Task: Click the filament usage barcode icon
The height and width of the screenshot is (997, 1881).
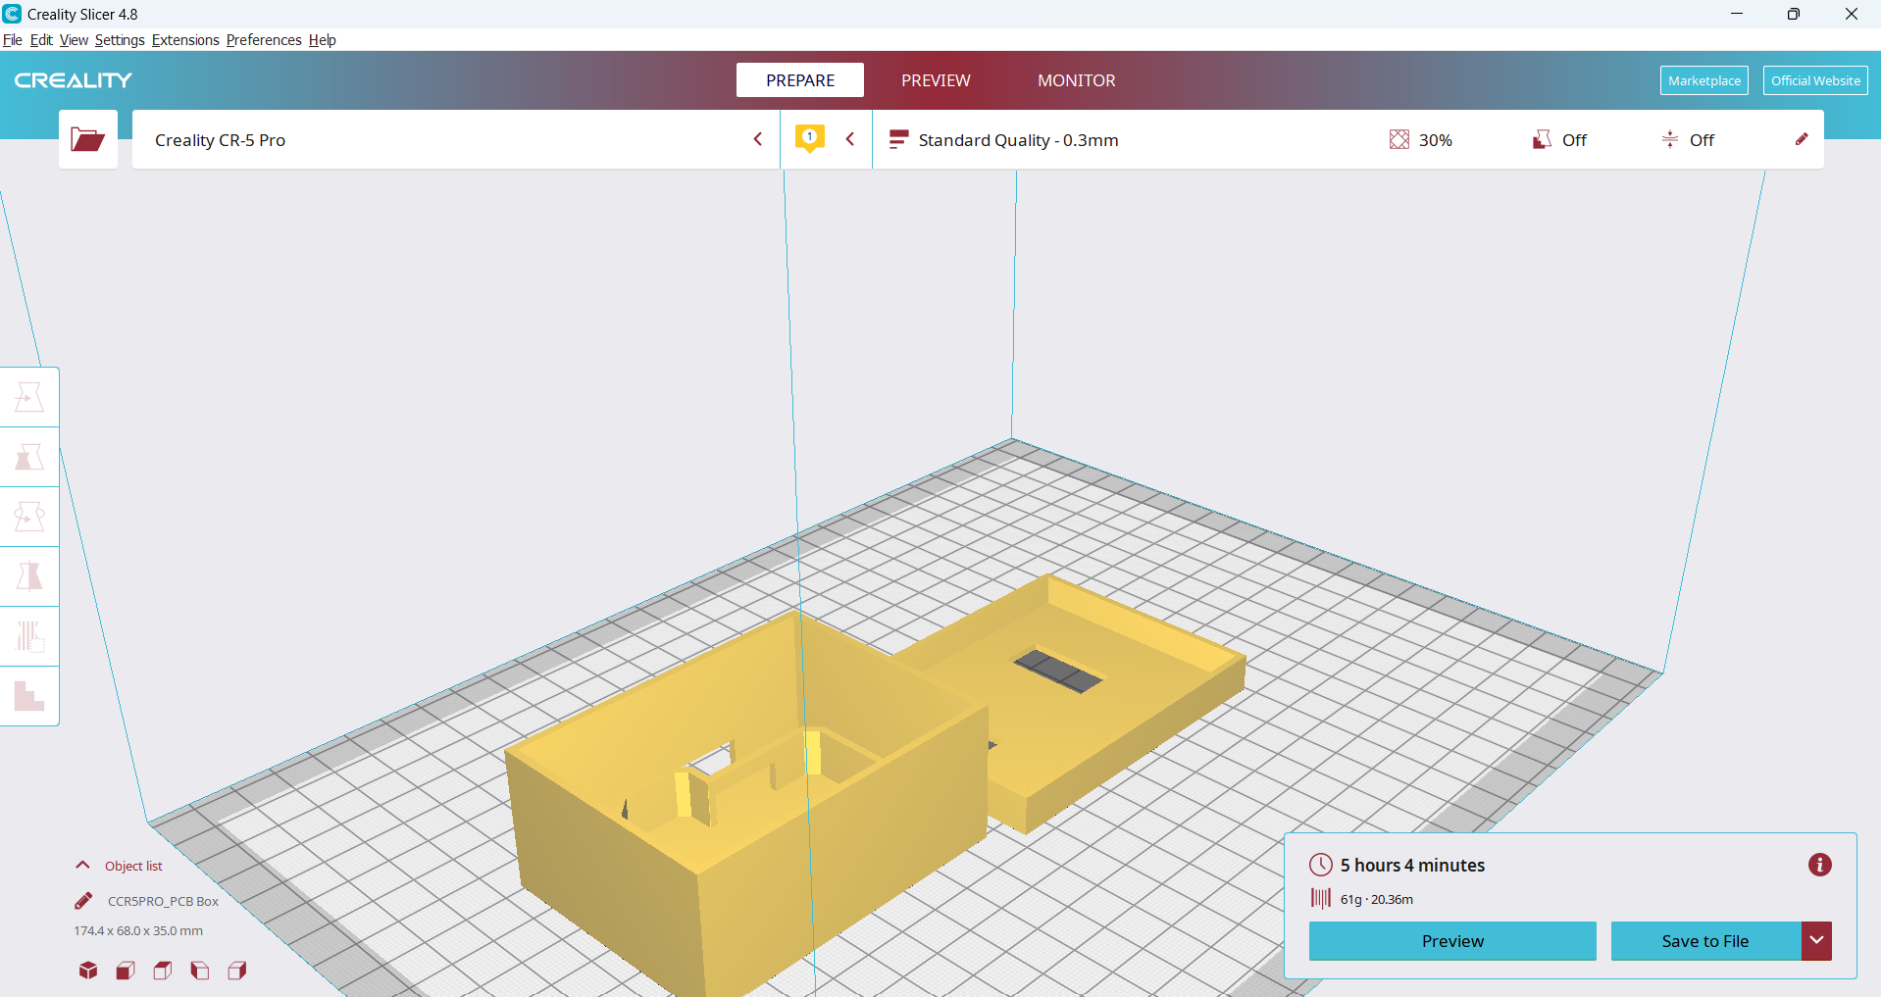Action: pos(1321,898)
